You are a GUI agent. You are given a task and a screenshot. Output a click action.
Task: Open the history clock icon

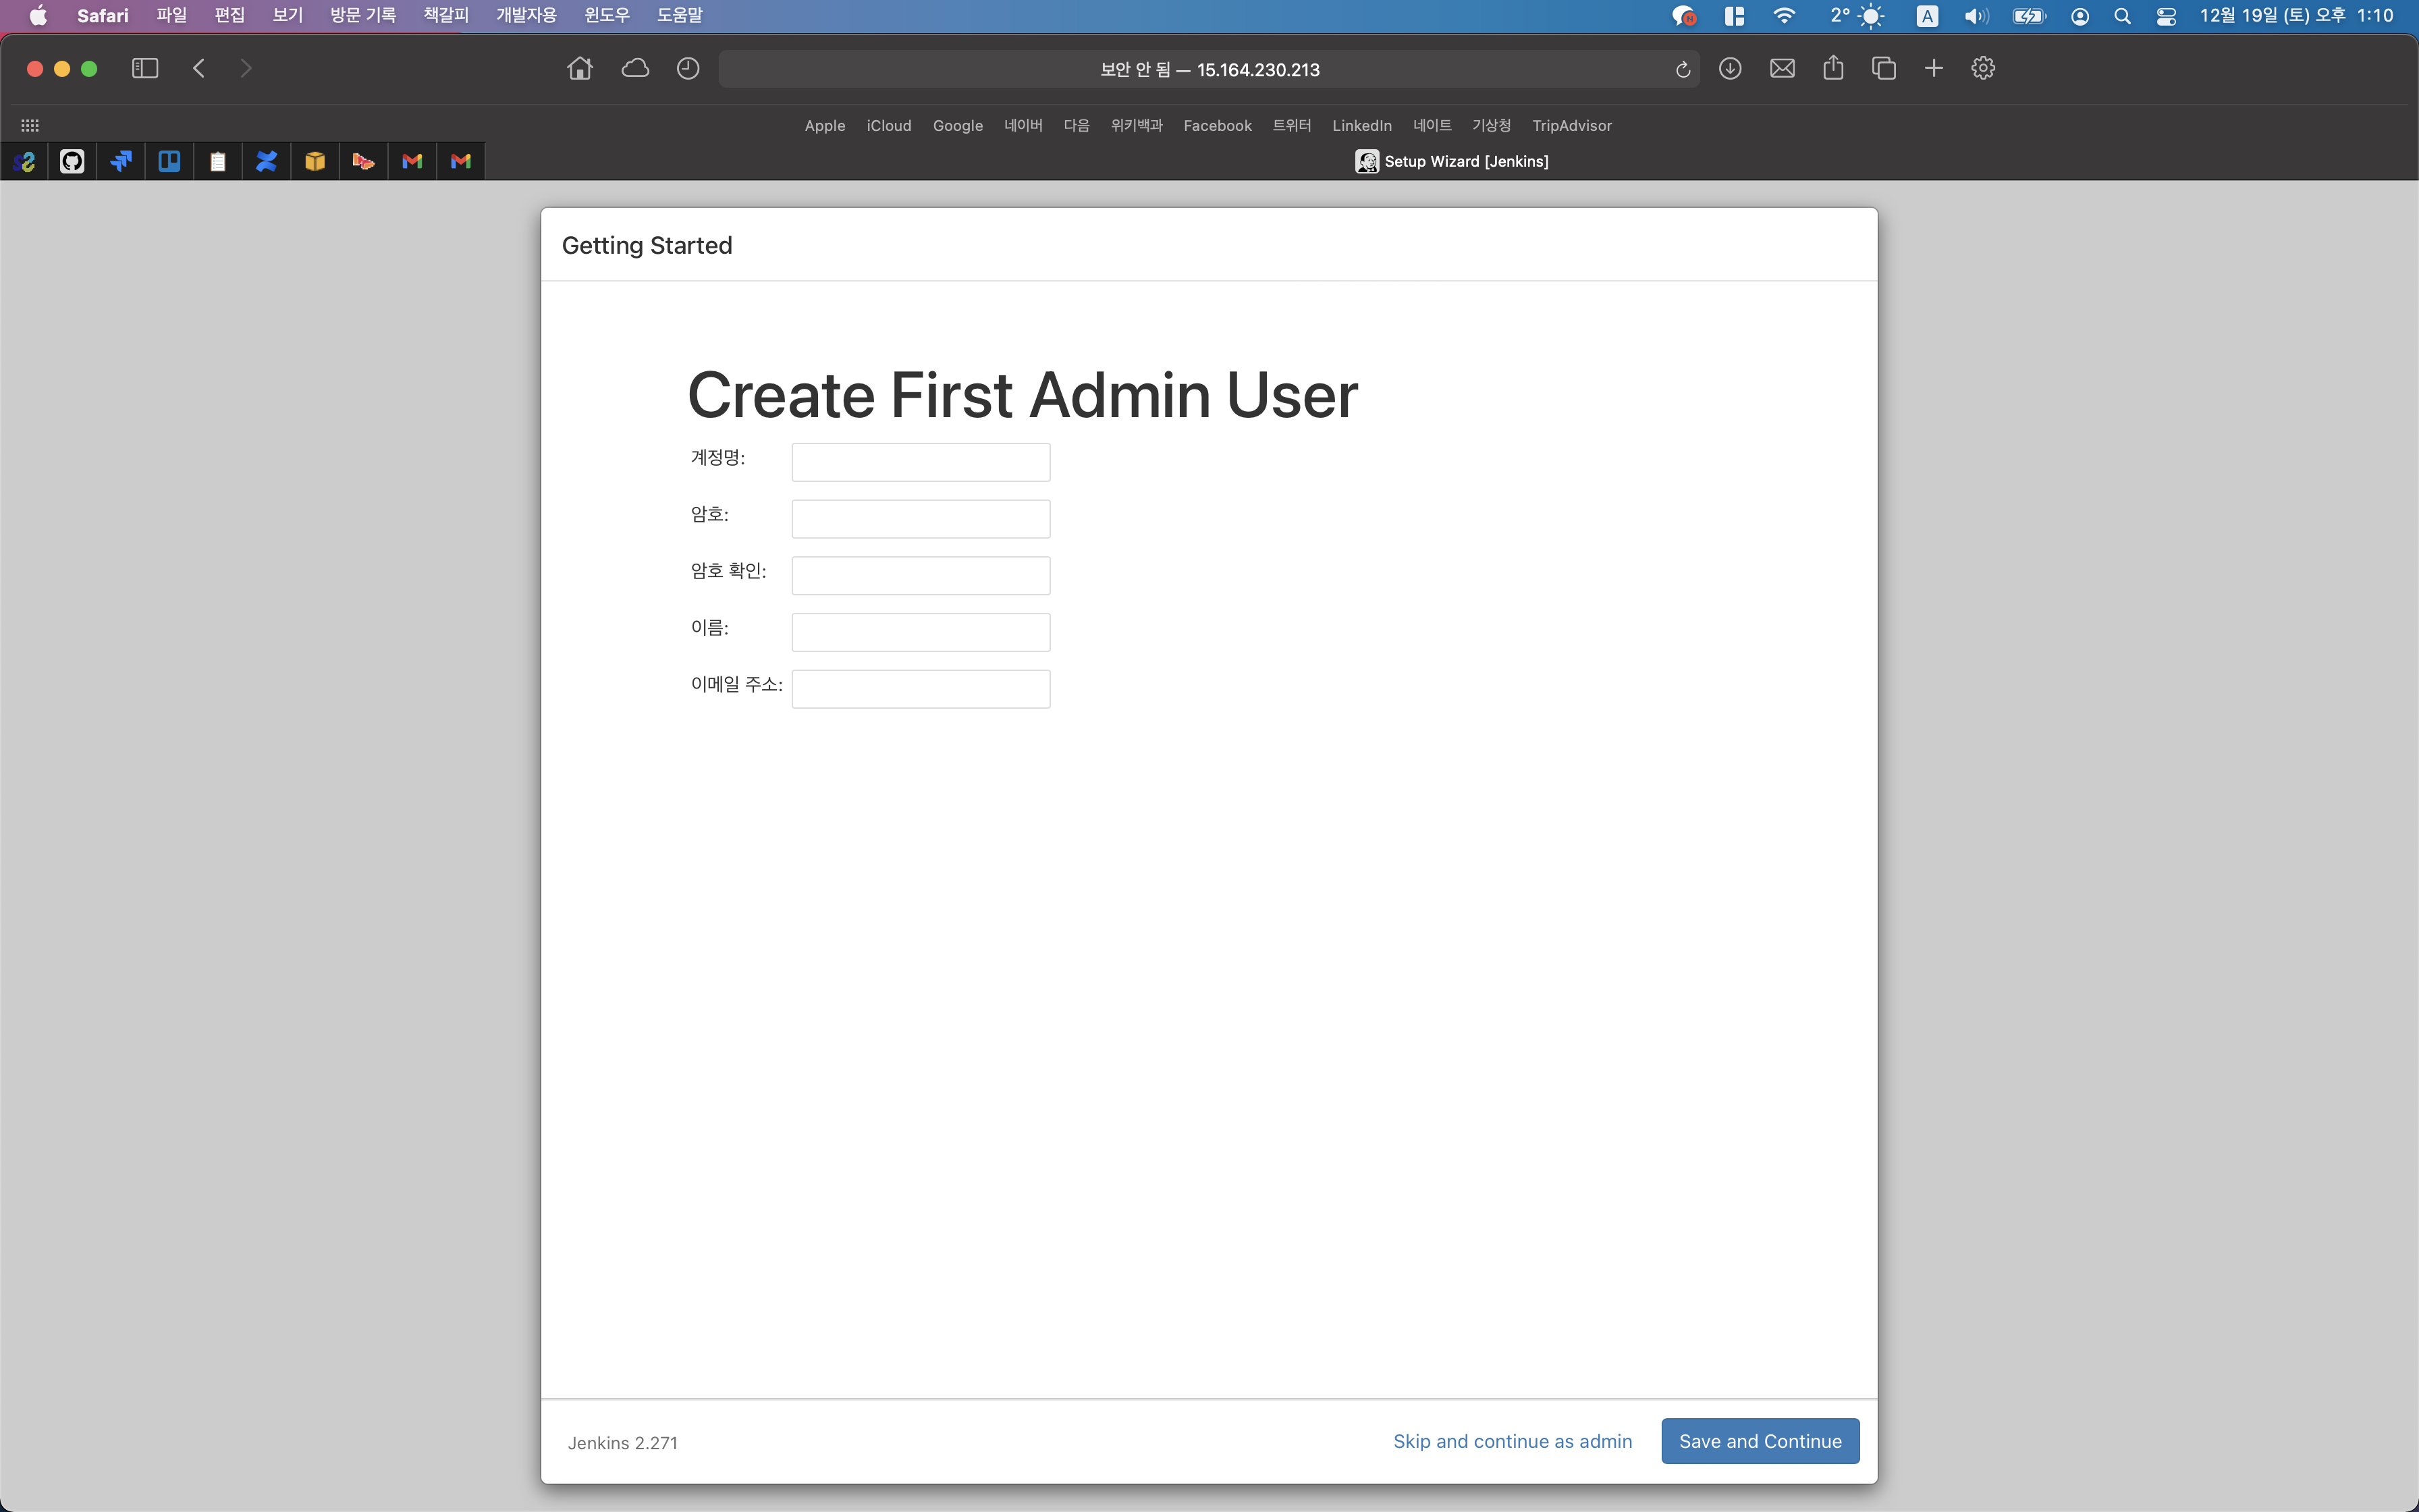tap(688, 68)
